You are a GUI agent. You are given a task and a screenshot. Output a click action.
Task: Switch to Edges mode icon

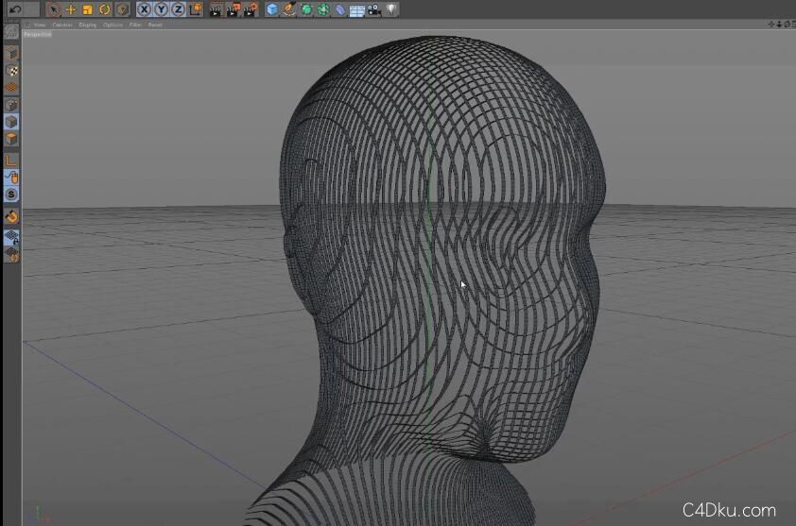click(11, 122)
